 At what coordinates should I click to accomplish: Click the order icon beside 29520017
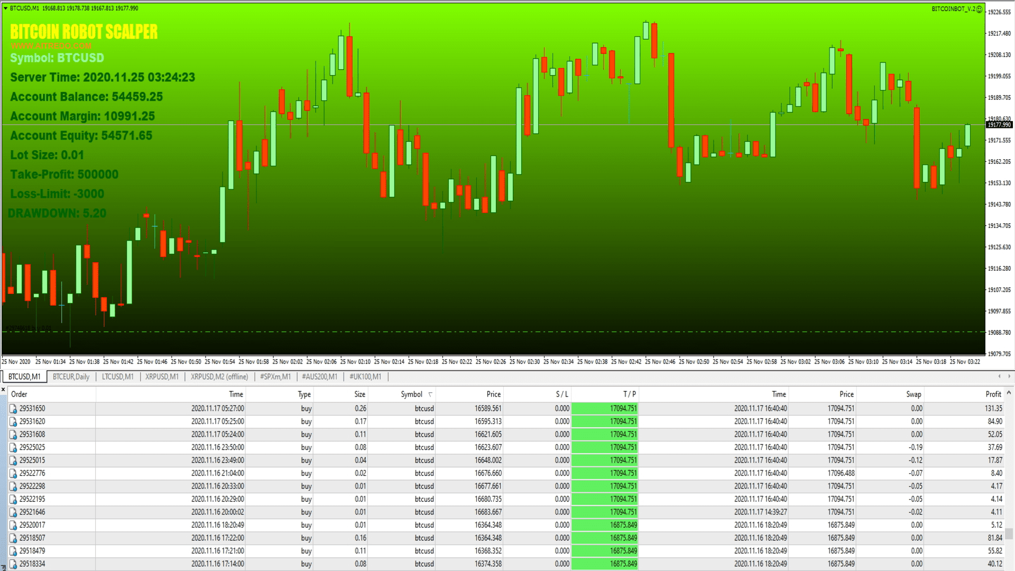coord(13,525)
